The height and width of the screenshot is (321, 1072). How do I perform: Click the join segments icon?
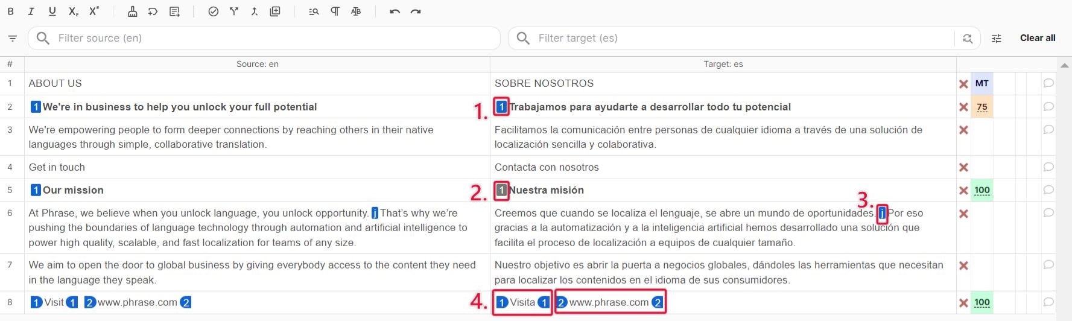click(x=255, y=11)
